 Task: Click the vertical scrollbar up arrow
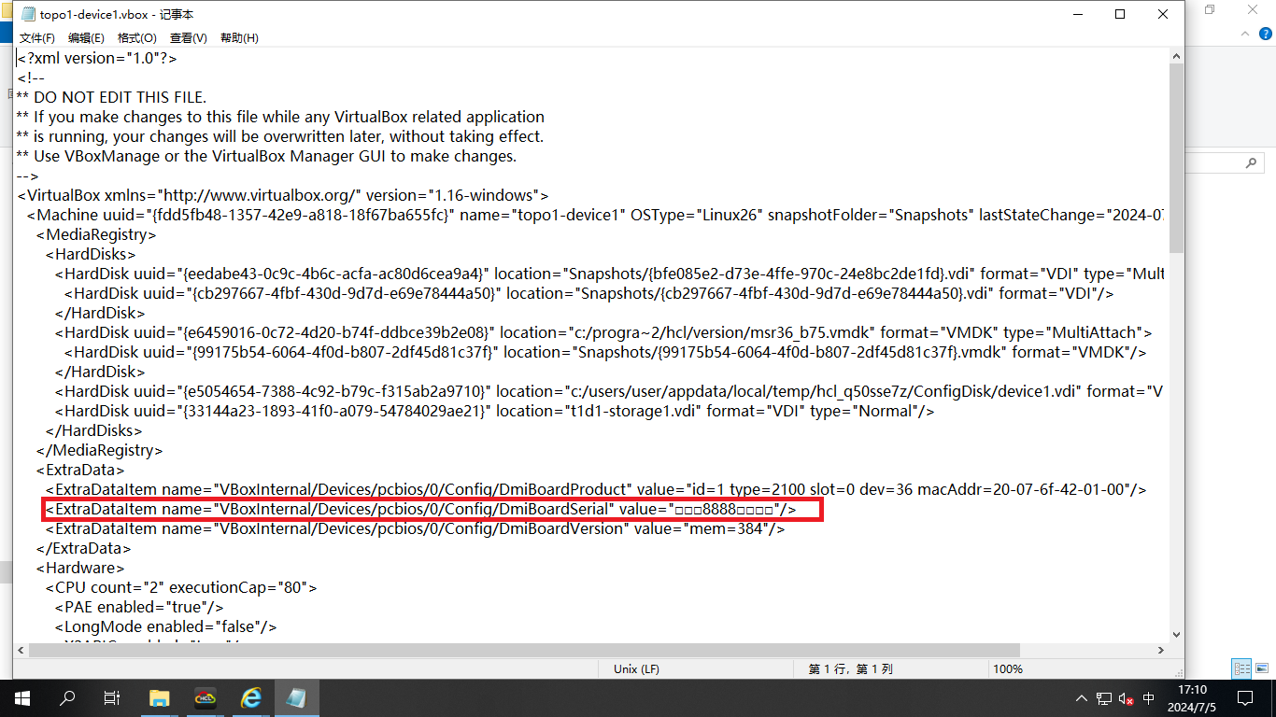(1177, 56)
